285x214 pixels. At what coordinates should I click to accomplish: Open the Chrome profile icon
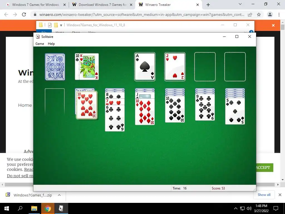pos(270,14)
